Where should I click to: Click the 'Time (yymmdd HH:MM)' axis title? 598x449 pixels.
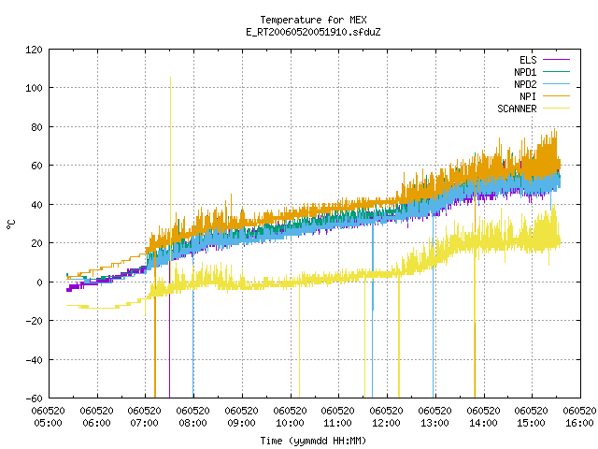[314, 441]
